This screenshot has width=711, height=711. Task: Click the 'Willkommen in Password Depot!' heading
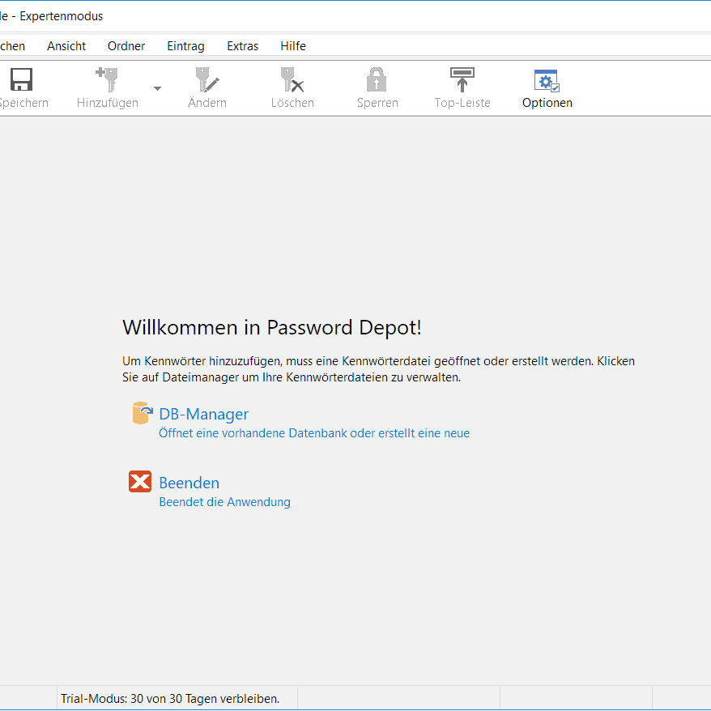coord(271,327)
